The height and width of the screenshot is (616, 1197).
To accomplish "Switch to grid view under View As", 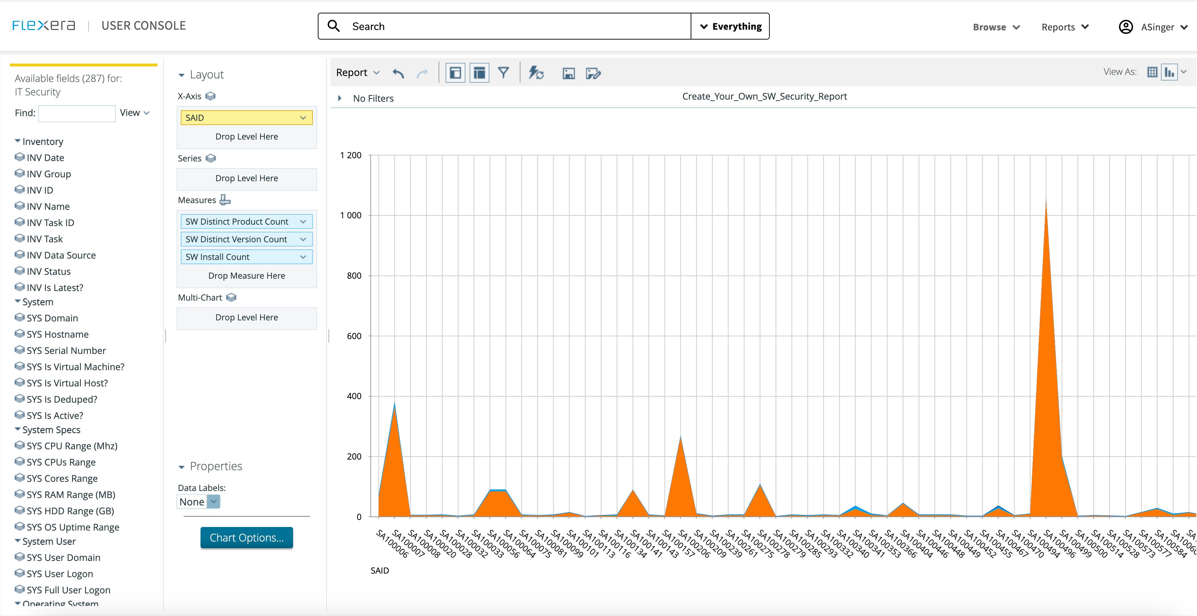I will pos(1152,72).
